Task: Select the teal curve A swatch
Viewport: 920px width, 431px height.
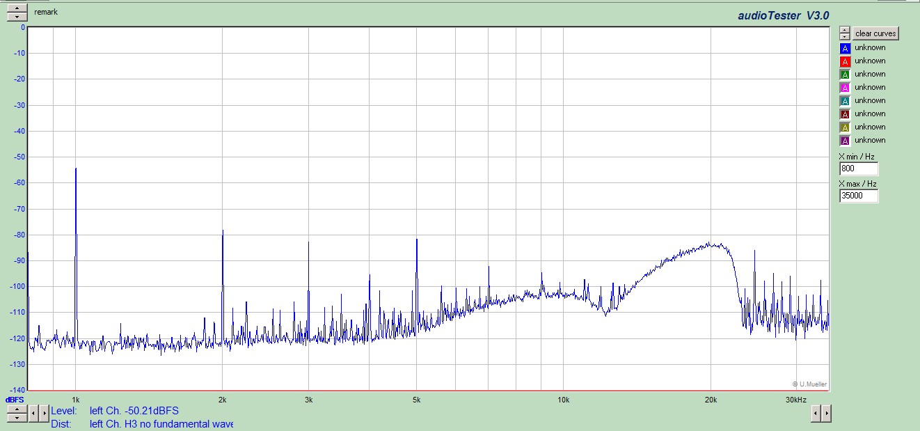Action: coord(845,101)
